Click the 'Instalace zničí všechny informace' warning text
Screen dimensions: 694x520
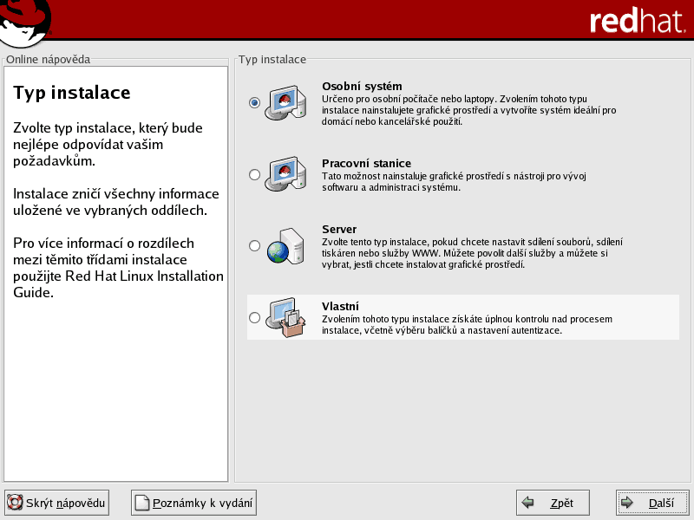(x=116, y=202)
